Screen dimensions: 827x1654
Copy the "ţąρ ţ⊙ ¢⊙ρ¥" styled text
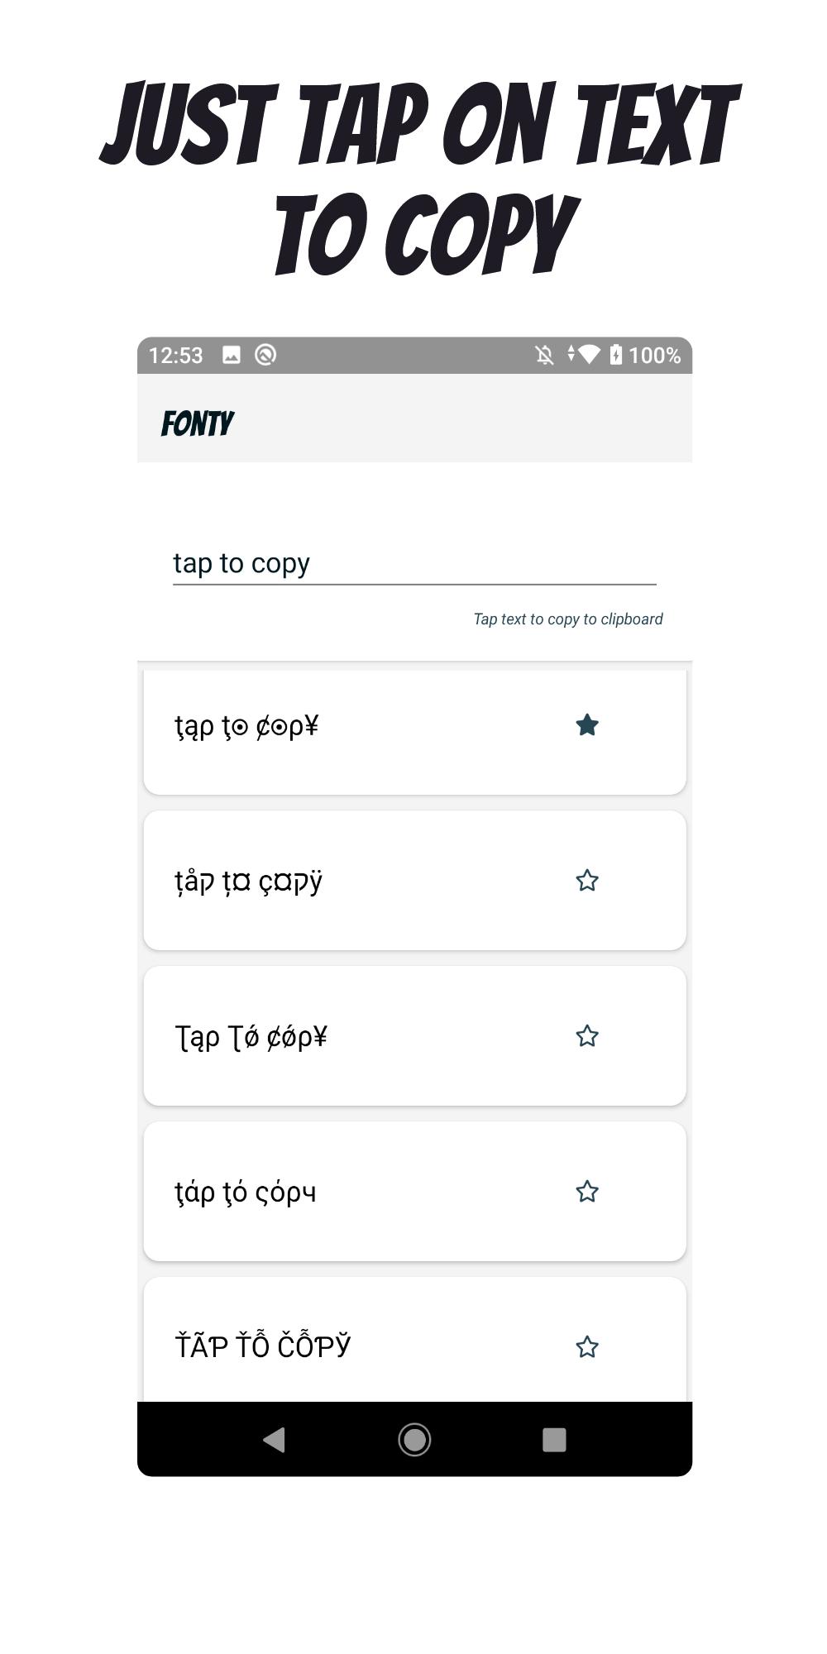point(246,727)
